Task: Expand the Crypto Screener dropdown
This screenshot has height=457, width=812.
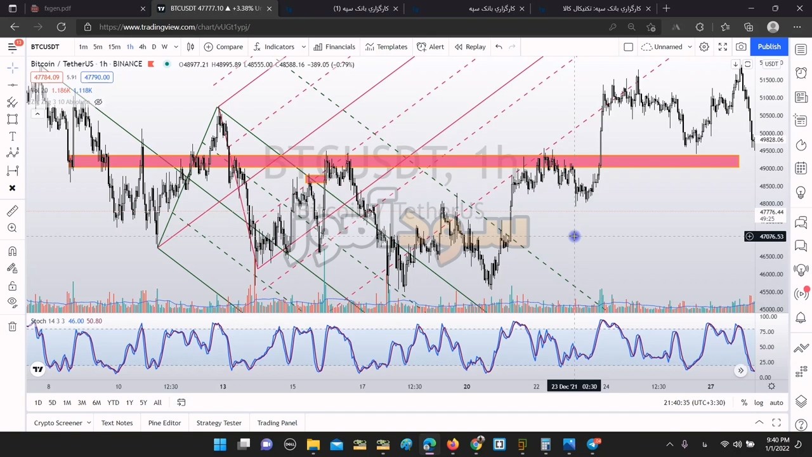Action: 88,423
